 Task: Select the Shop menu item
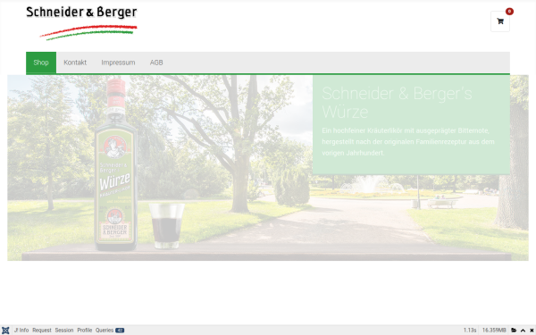pos(41,63)
